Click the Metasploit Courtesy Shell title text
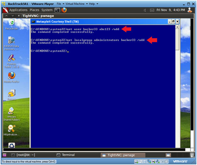 click(x=57, y=22)
